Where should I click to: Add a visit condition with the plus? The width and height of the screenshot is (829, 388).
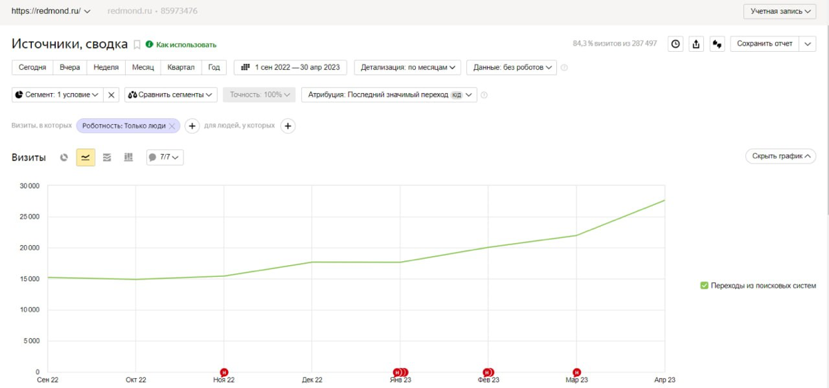pos(193,126)
